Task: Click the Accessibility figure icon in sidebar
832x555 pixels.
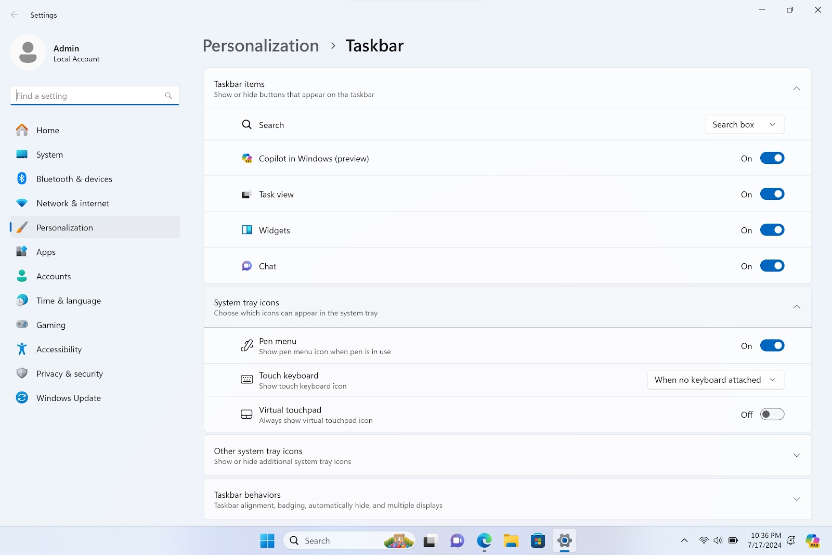Action: click(x=22, y=349)
